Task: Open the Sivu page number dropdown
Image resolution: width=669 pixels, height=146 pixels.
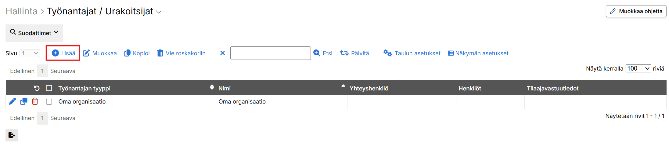Action: tap(30, 53)
